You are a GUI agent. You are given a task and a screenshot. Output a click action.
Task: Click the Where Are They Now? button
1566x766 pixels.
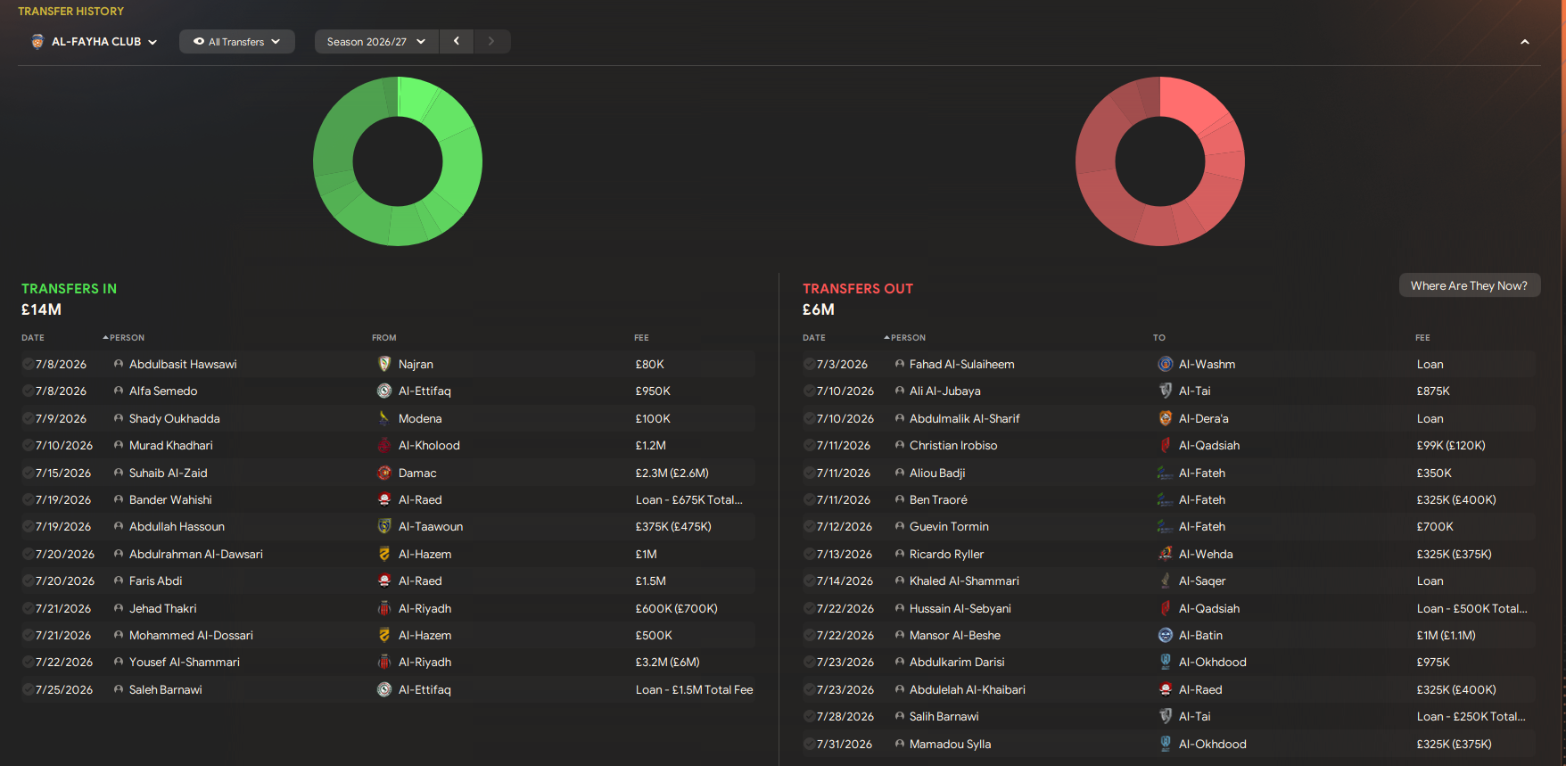tap(1468, 285)
